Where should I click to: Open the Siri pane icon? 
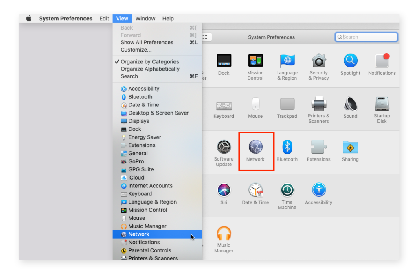point(224,190)
